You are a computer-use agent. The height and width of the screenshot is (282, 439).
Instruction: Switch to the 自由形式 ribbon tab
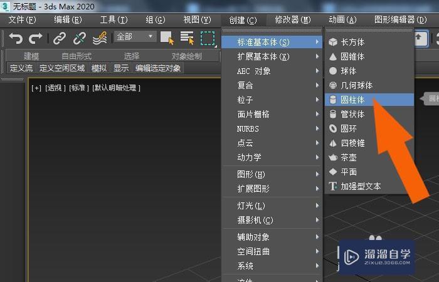tap(77, 56)
